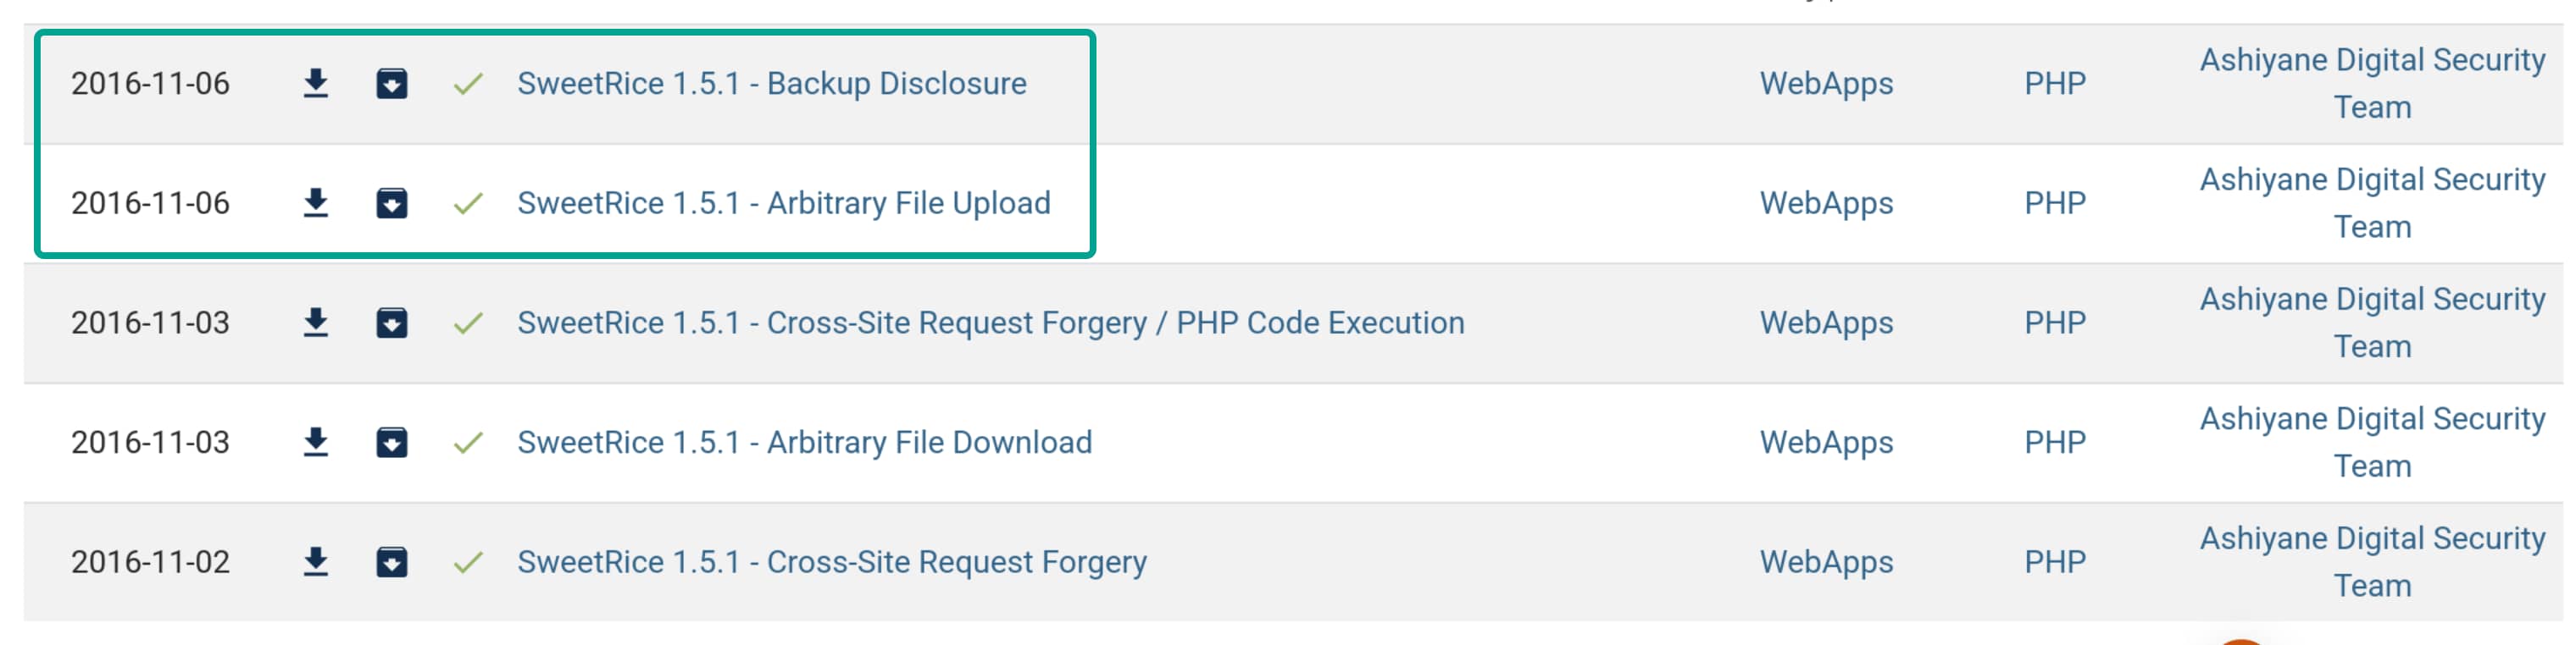Open SweetRice 1.5.1 - Arbitrary File Upload
The width and height of the screenshot is (2576, 645).
783,204
